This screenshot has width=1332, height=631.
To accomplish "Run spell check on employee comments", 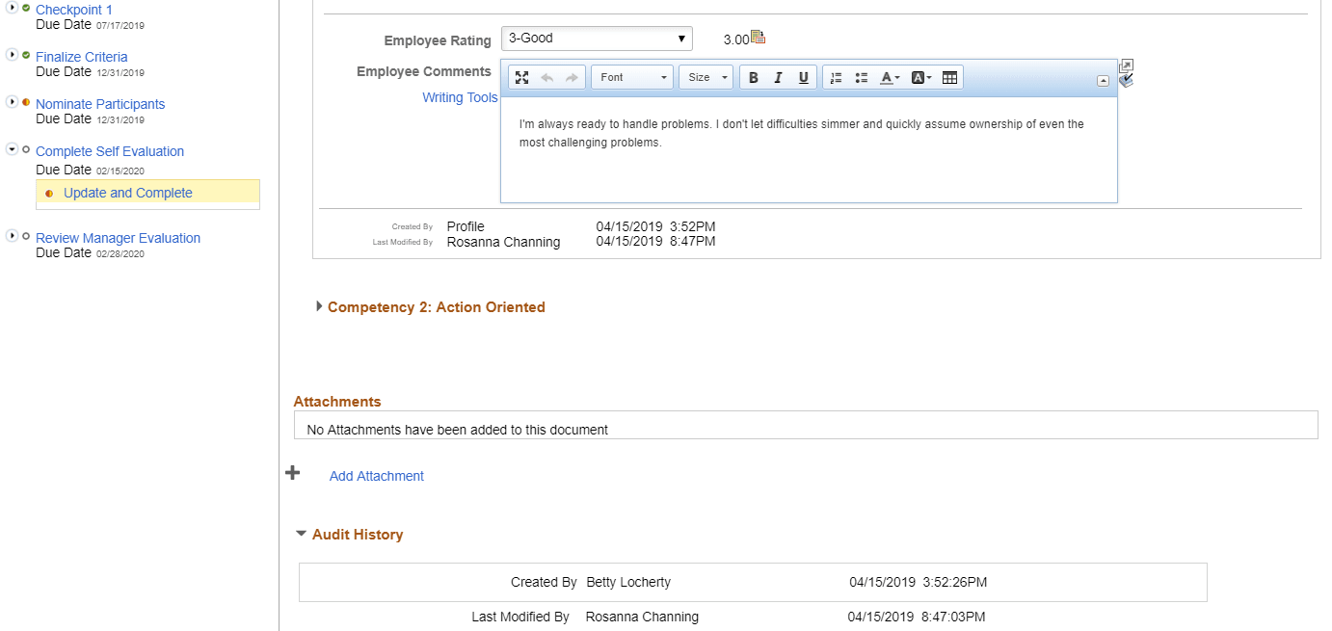I will 1126,81.
